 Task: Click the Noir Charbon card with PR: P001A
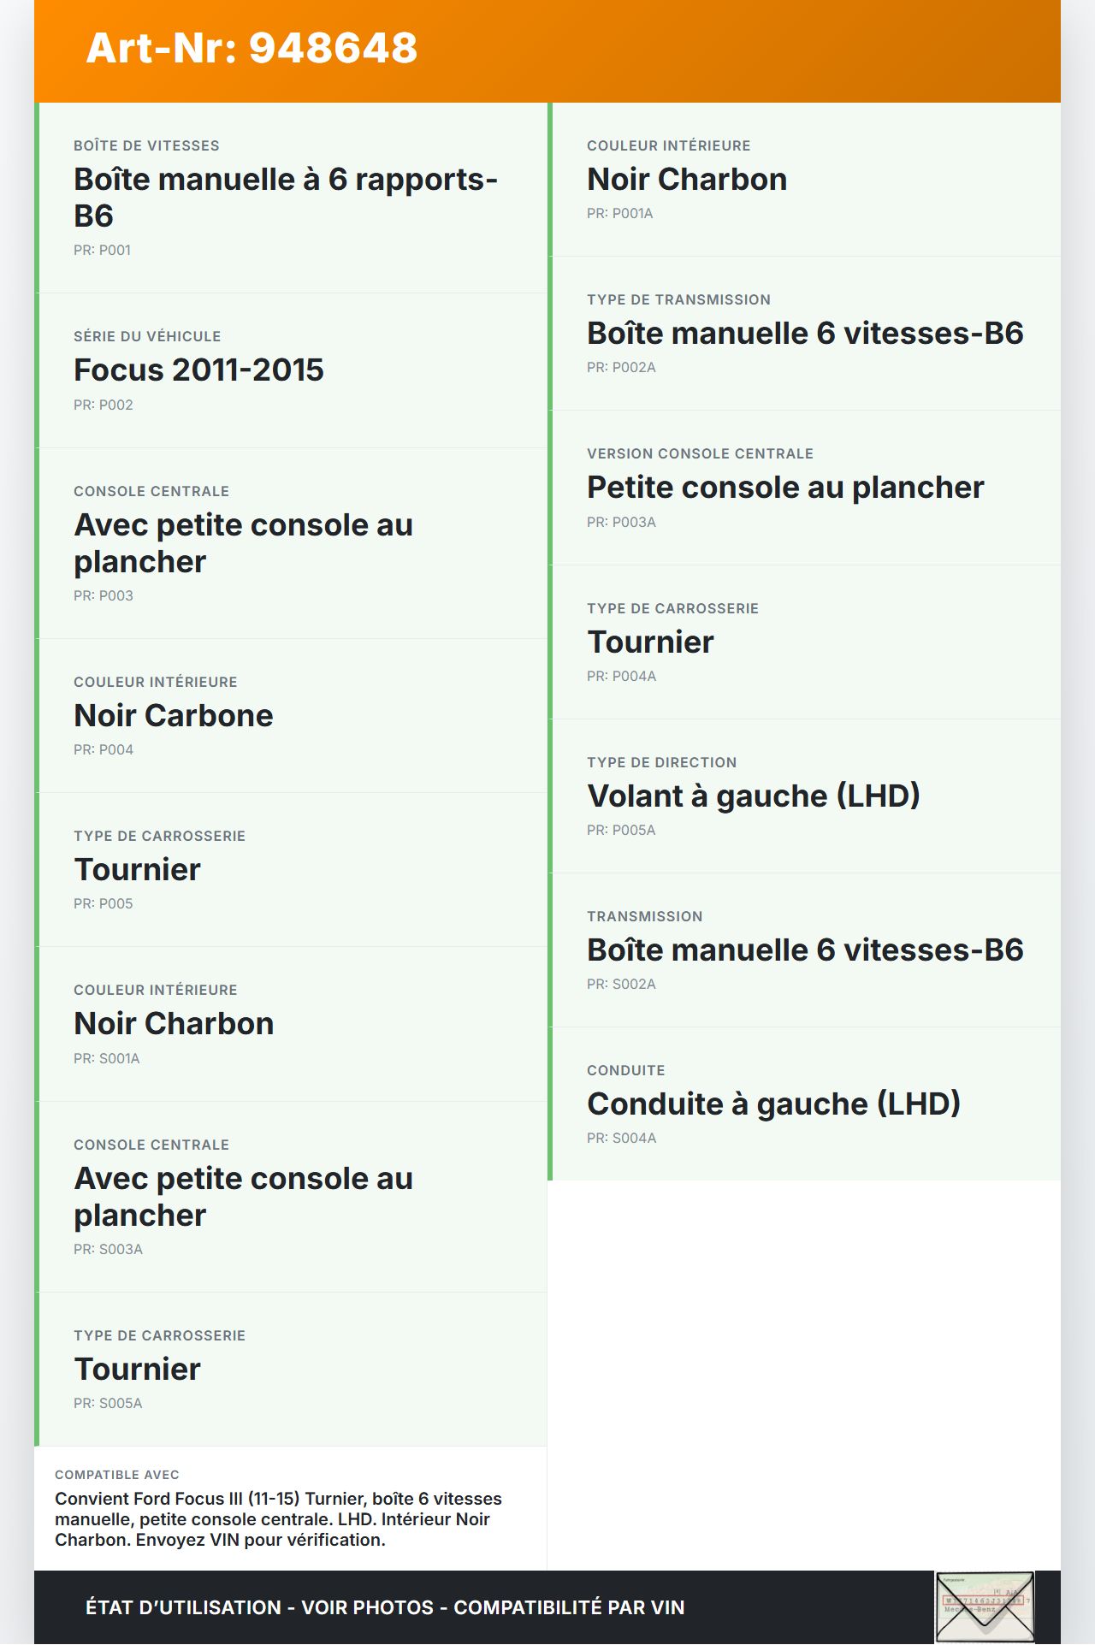click(x=804, y=180)
